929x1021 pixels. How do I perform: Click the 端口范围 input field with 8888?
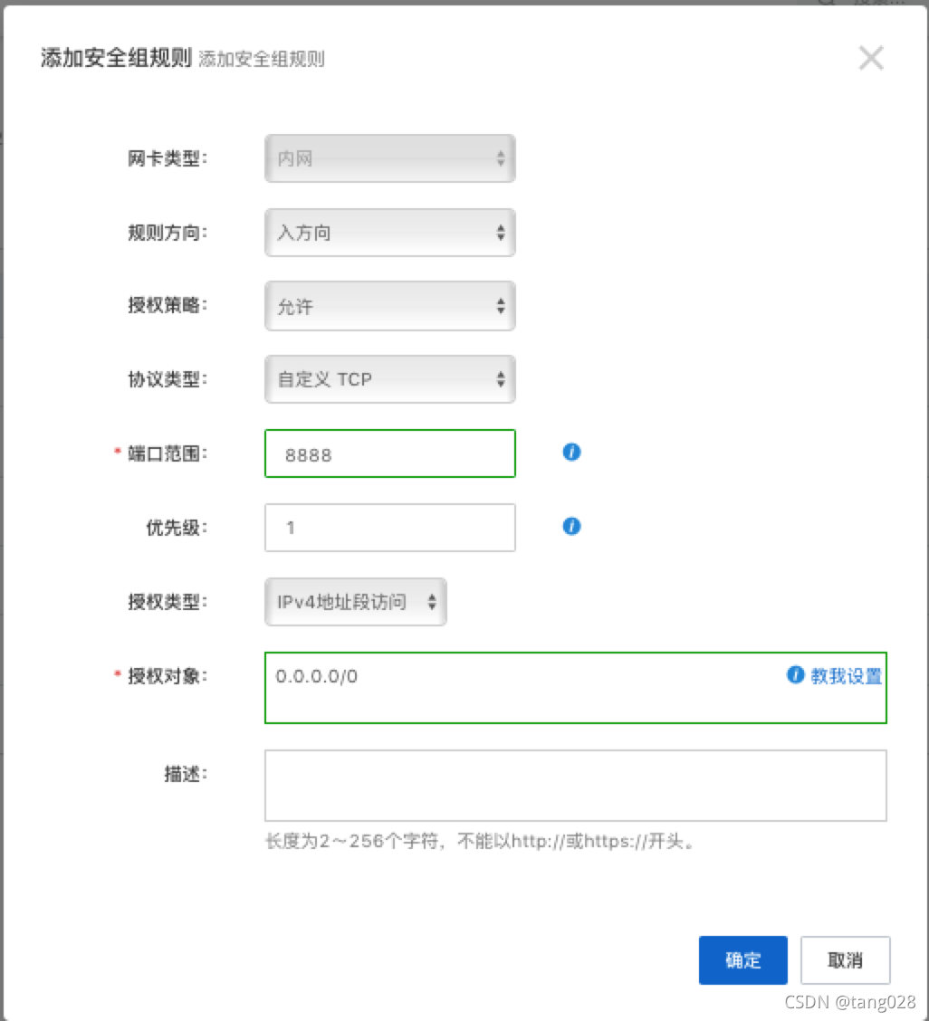389,453
